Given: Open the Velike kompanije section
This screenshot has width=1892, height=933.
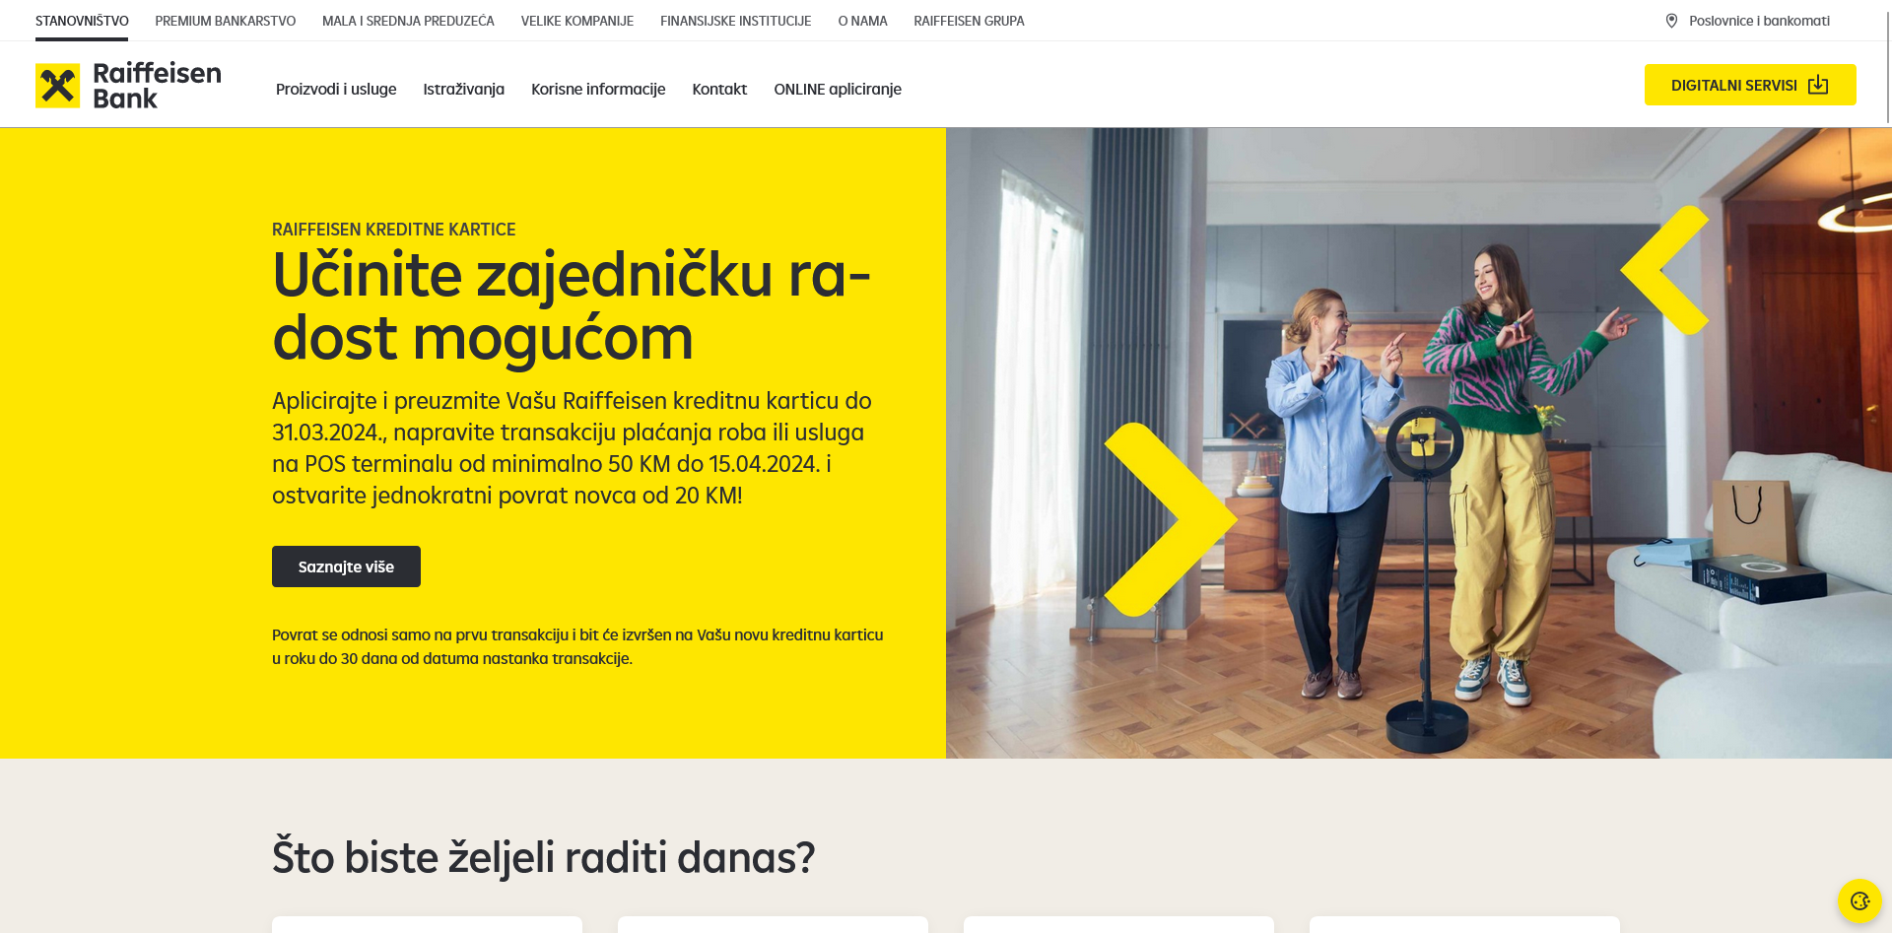Looking at the screenshot, I should (577, 21).
